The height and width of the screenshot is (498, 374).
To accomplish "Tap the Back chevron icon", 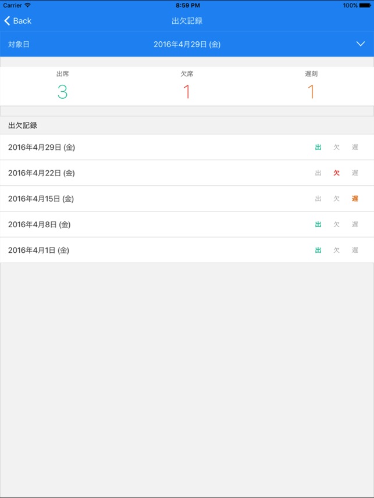I will tap(7, 21).
